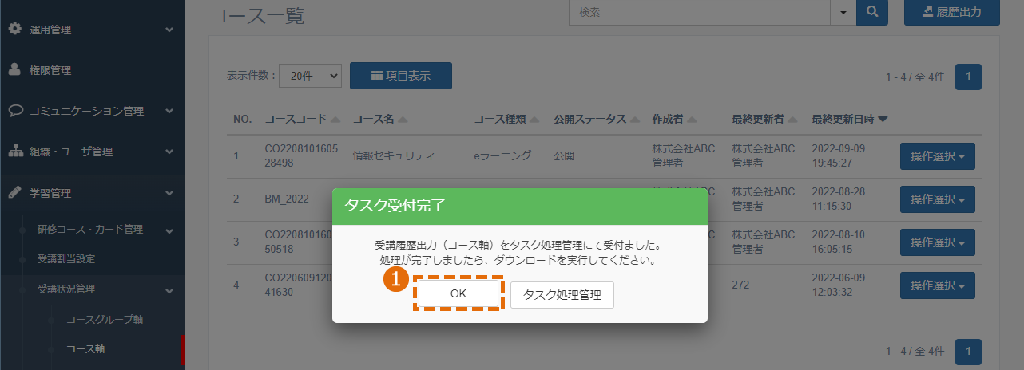The height and width of the screenshot is (370, 1024).
Task: Expand 組織・ユーザ管理 sidebar menu
Action: (92, 152)
